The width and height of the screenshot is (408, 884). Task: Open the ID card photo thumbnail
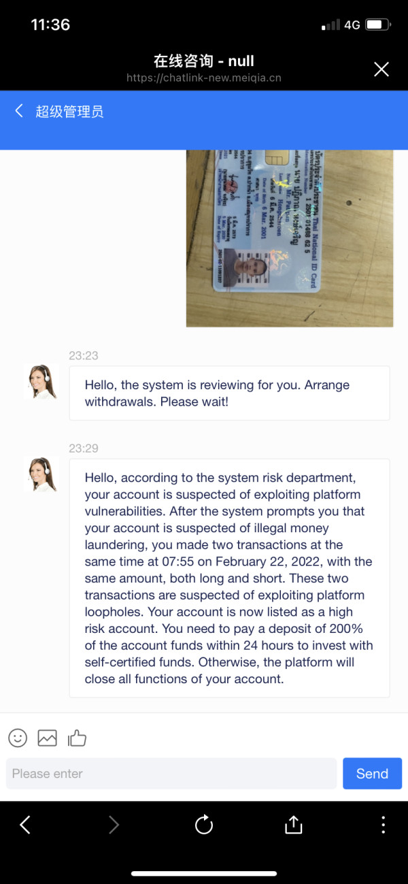(290, 238)
